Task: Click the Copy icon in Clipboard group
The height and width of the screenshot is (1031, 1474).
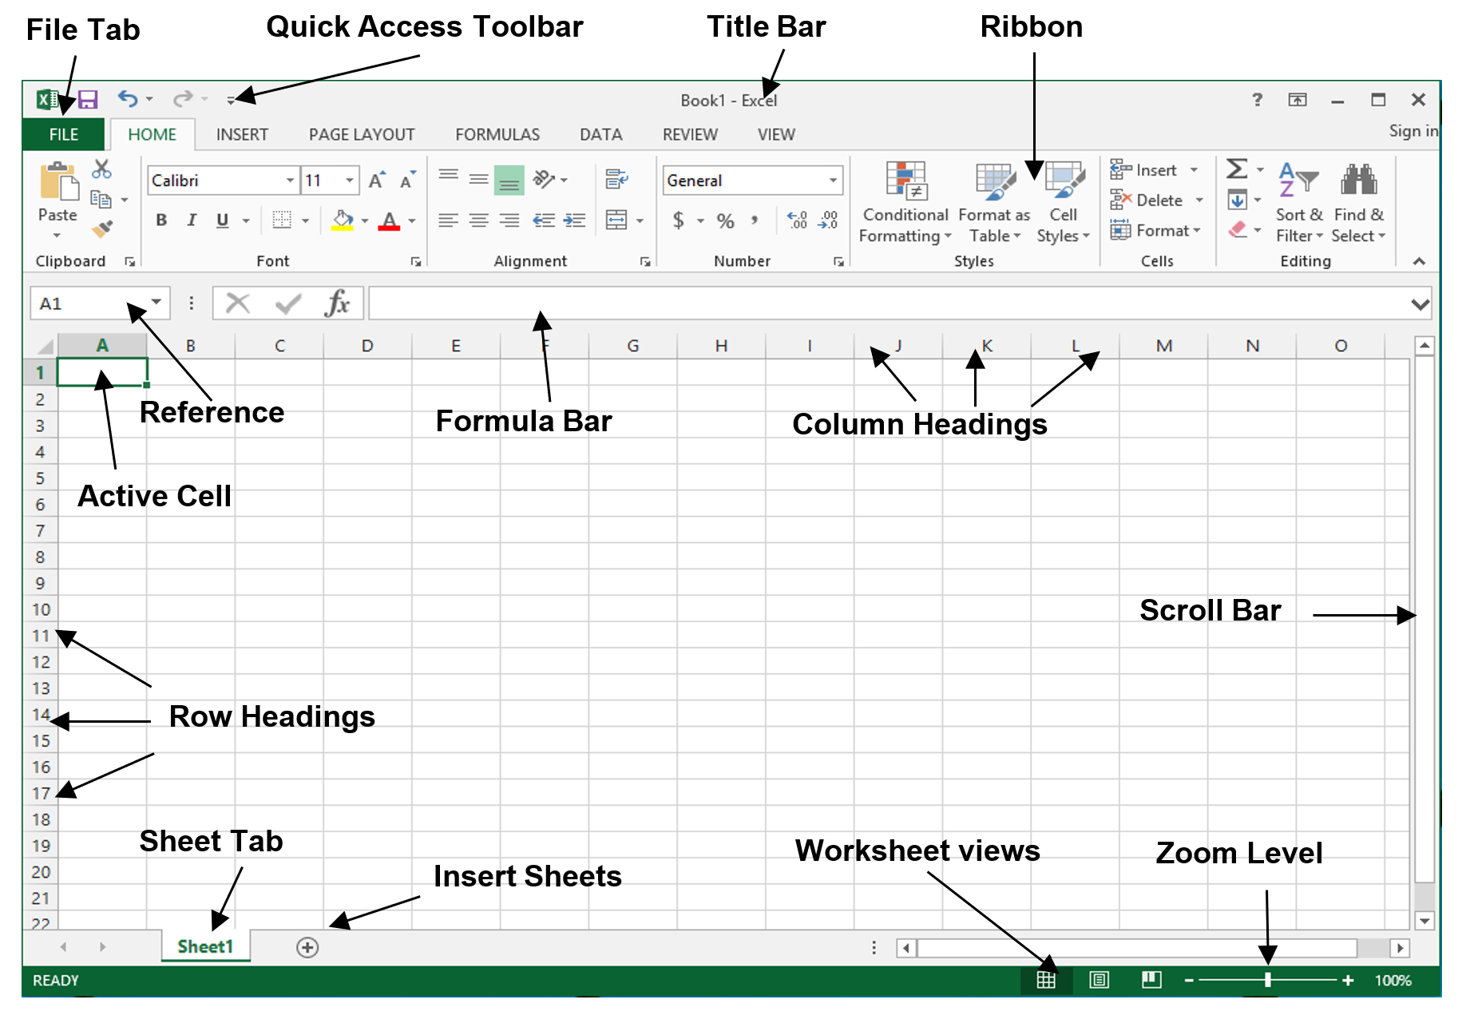Action: 101,199
